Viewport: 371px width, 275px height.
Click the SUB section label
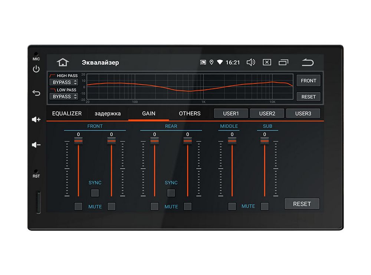point(267,126)
